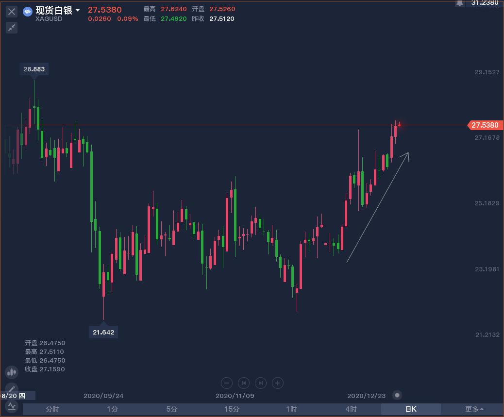Image resolution: width=504 pixels, height=417 pixels.
Task: Click the 31.2380 price axis label
Action: (x=485, y=3)
